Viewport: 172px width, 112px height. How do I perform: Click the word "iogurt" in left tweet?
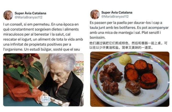(26, 39)
